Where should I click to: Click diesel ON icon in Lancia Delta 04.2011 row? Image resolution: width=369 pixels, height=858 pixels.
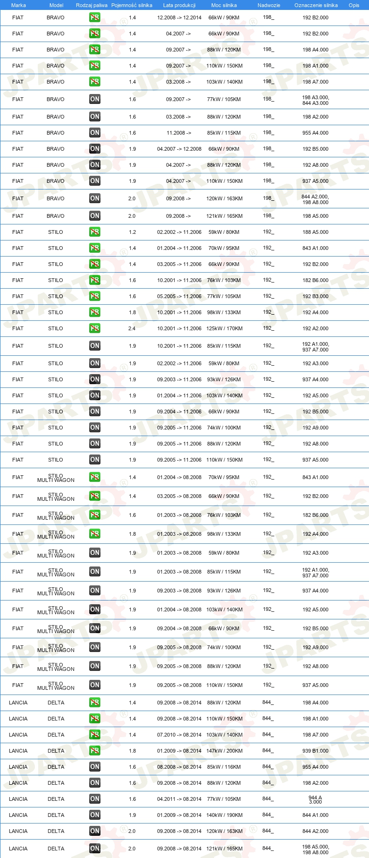[x=95, y=799]
